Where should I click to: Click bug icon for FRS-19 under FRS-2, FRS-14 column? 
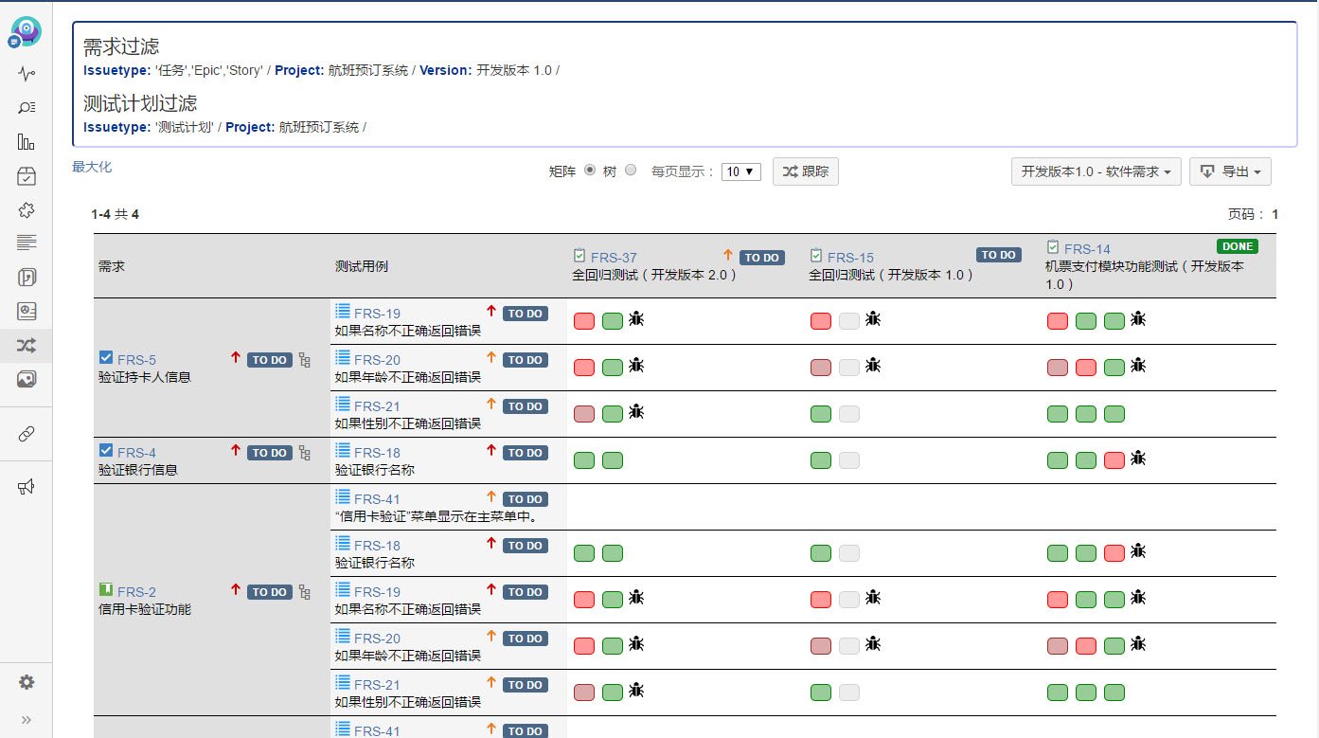pos(1139,598)
